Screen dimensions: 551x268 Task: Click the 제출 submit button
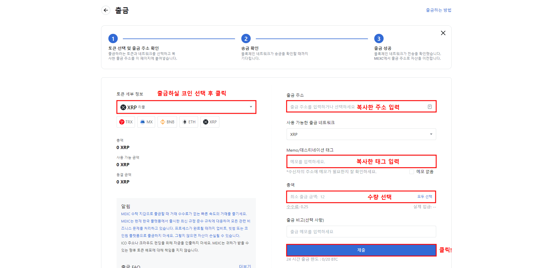pos(361,250)
